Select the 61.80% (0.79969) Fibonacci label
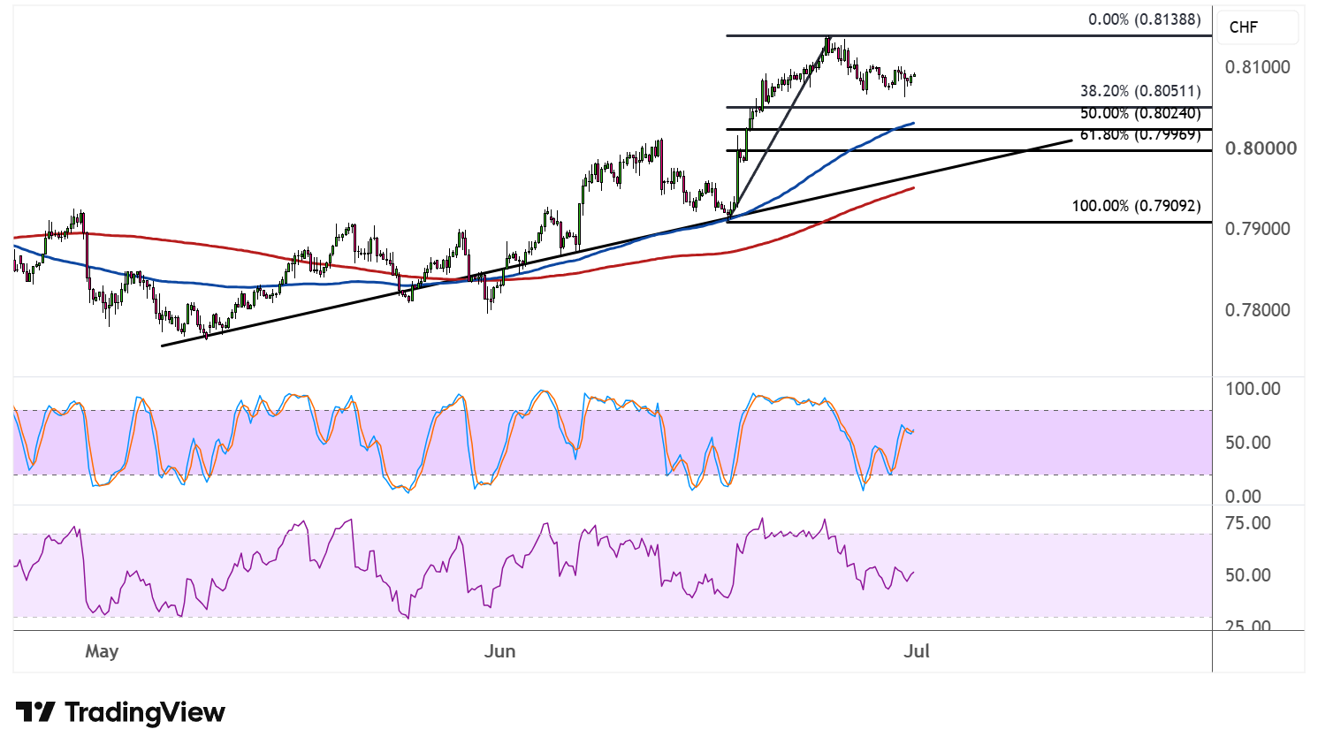1318x752 pixels. click(1140, 135)
